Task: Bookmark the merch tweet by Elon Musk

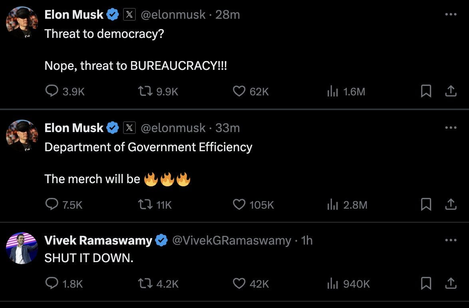Action: (426, 204)
